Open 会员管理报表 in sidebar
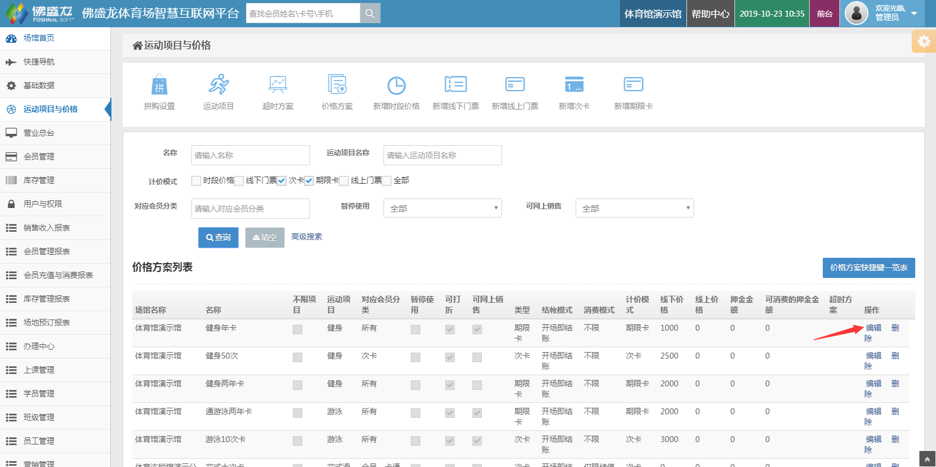 [x=55, y=252]
